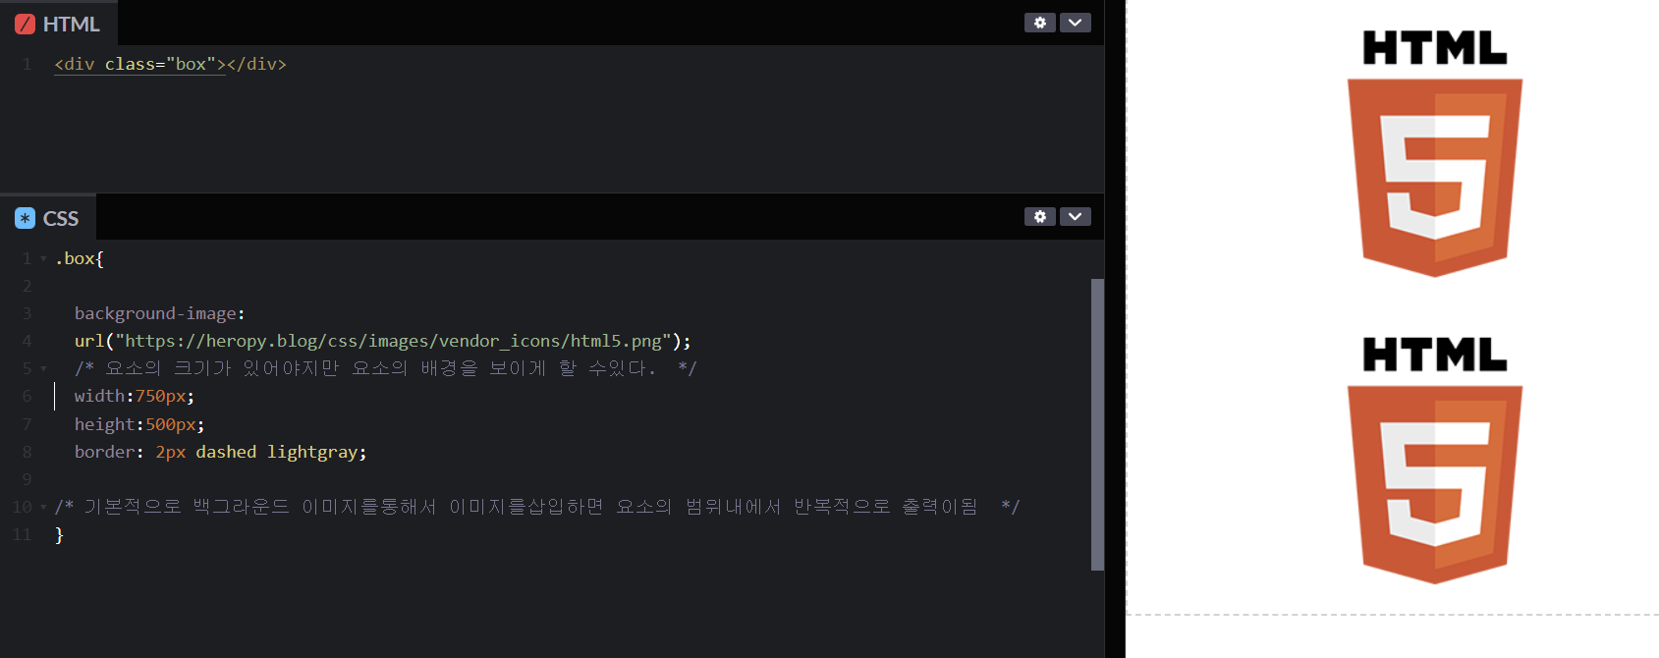Viewport: 1659px width, 658px height.
Task: Click the closing brace on line 11
Action: pos(59,535)
